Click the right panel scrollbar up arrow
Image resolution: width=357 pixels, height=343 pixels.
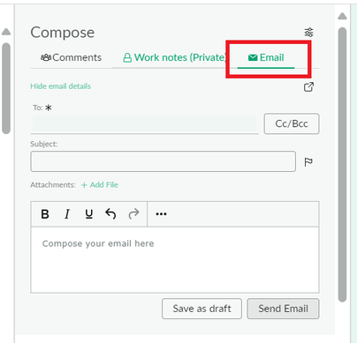[x=342, y=16]
